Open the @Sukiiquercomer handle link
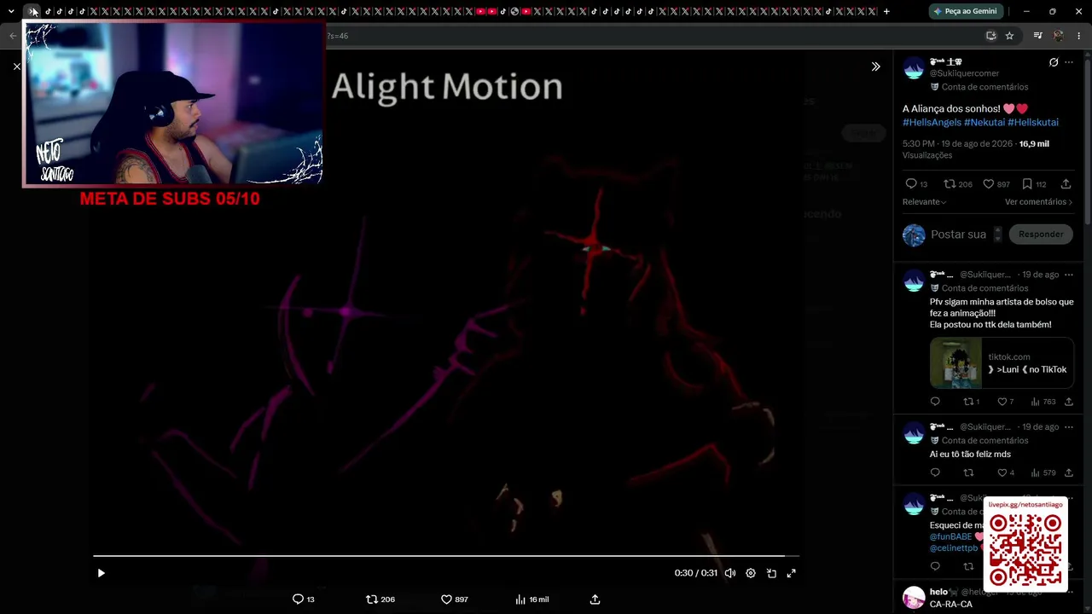 pos(964,73)
